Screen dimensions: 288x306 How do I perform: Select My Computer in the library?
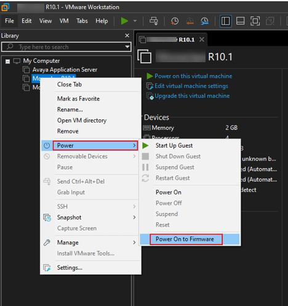[x=41, y=61]
